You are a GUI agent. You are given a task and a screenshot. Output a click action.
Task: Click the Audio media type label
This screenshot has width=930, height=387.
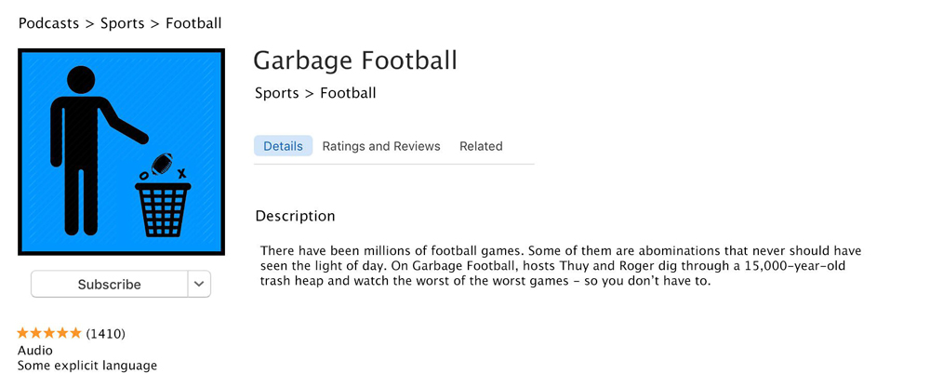point(35,350)
